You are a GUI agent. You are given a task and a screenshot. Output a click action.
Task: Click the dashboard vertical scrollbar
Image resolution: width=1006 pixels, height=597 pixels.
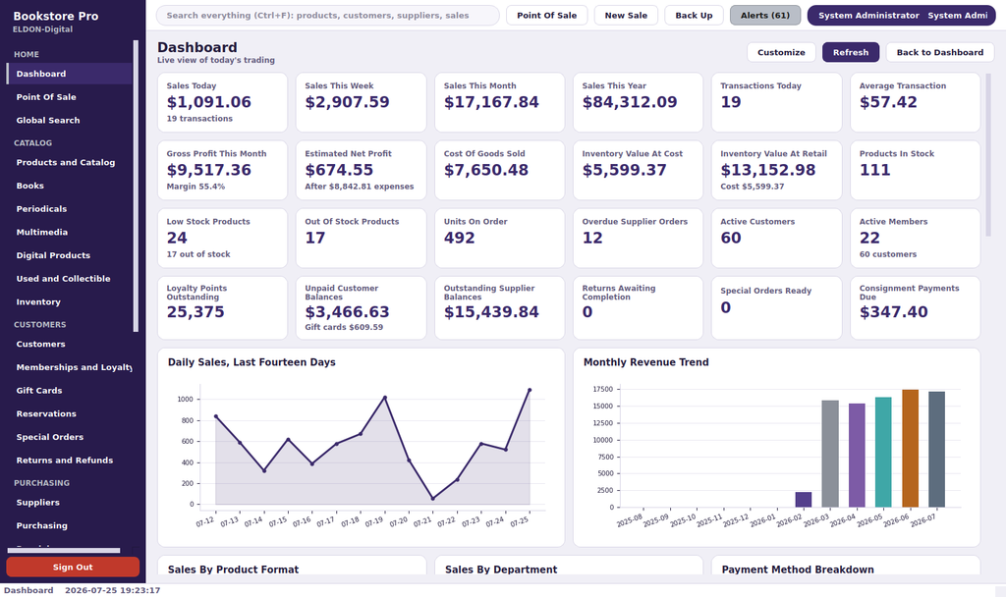988,154
